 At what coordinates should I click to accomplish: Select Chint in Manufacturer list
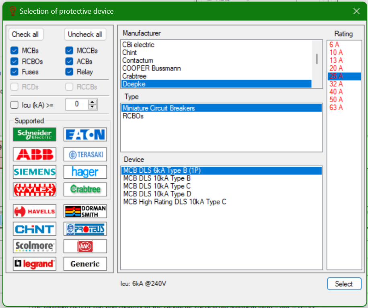coord(216,52)
